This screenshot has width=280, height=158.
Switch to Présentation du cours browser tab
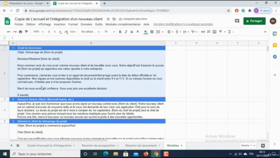[26, 4]
